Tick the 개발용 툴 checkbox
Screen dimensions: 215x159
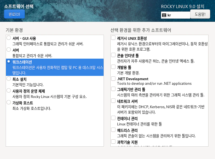[113, 67]
